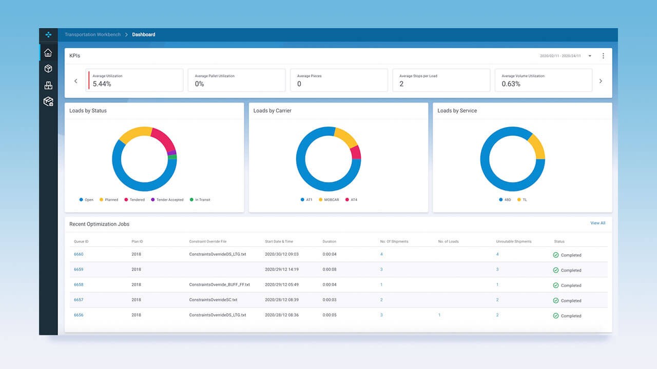Screen dimensions: 657x369
Task: Click the Home icon in the sidebar
Action: [x=48, y=52]
